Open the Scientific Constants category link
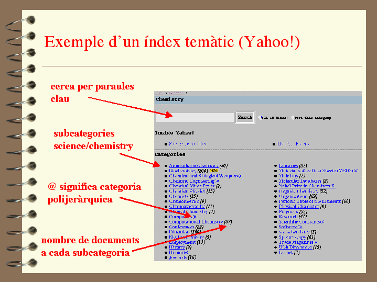This screenshot has width=377, height=282. [301, 222]
